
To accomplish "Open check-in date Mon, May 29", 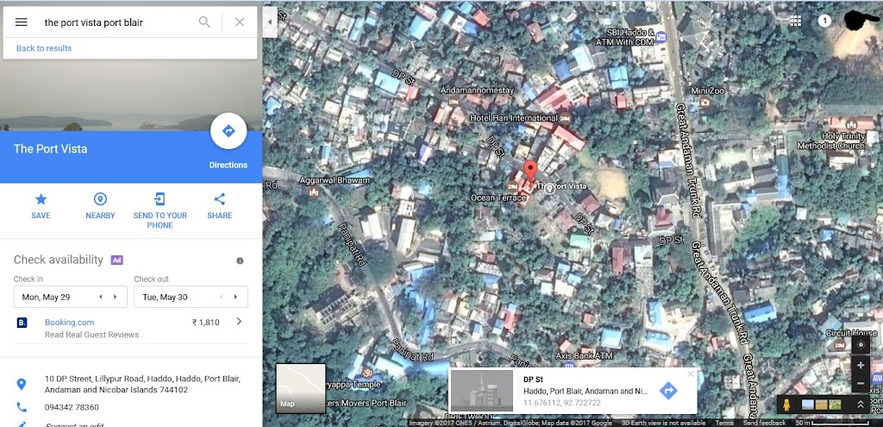I will 71,297.
